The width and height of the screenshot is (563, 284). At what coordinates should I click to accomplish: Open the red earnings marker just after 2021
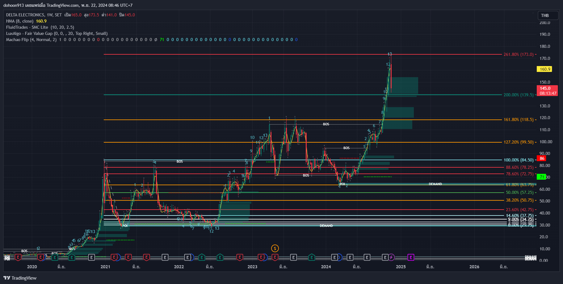(x=114, y=257)
